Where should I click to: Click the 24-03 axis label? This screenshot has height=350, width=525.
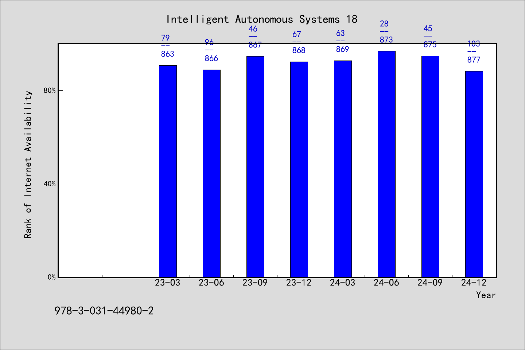[343, 283]
